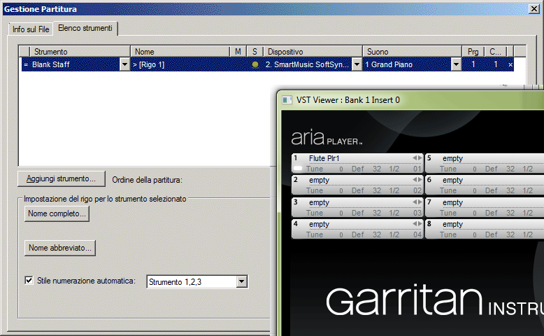
Task: Select the Elenco strumenti tab
Action: click(x=85, y=28)
